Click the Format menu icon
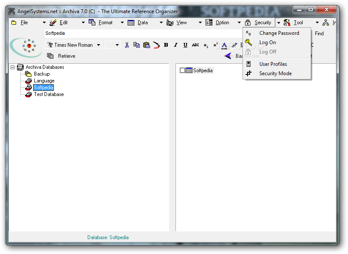 click(92, 22)
